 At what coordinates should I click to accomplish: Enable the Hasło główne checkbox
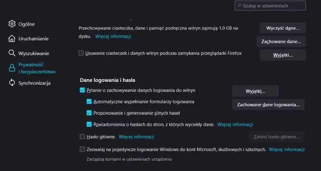83,137
